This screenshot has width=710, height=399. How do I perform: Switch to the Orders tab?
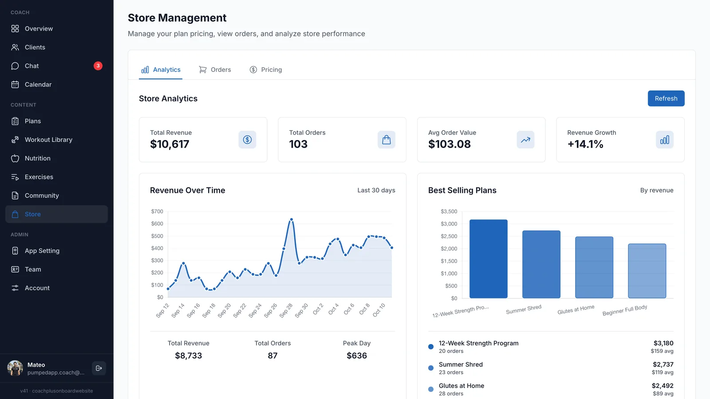click(215, 70)
